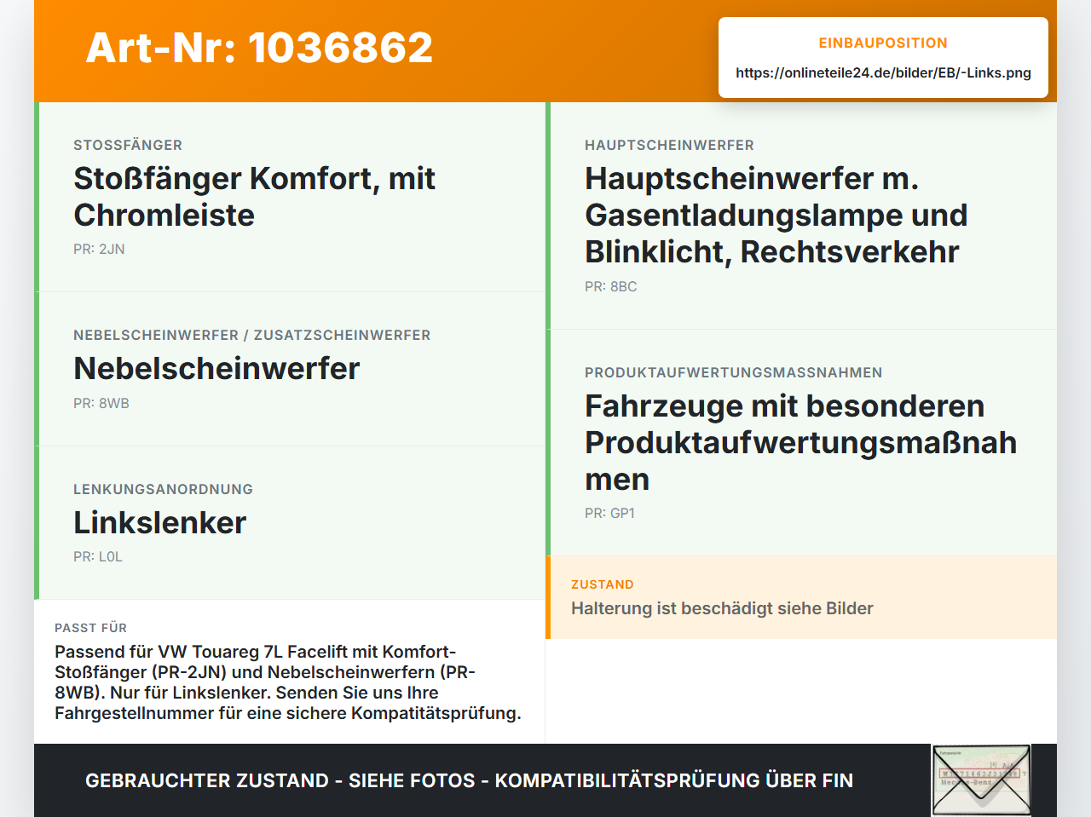The width and height of the screenshot is (1091, 817).
Task: Select the Produktaufwertungsmaßnahmen GP1 card
Action: pos(801,443)
